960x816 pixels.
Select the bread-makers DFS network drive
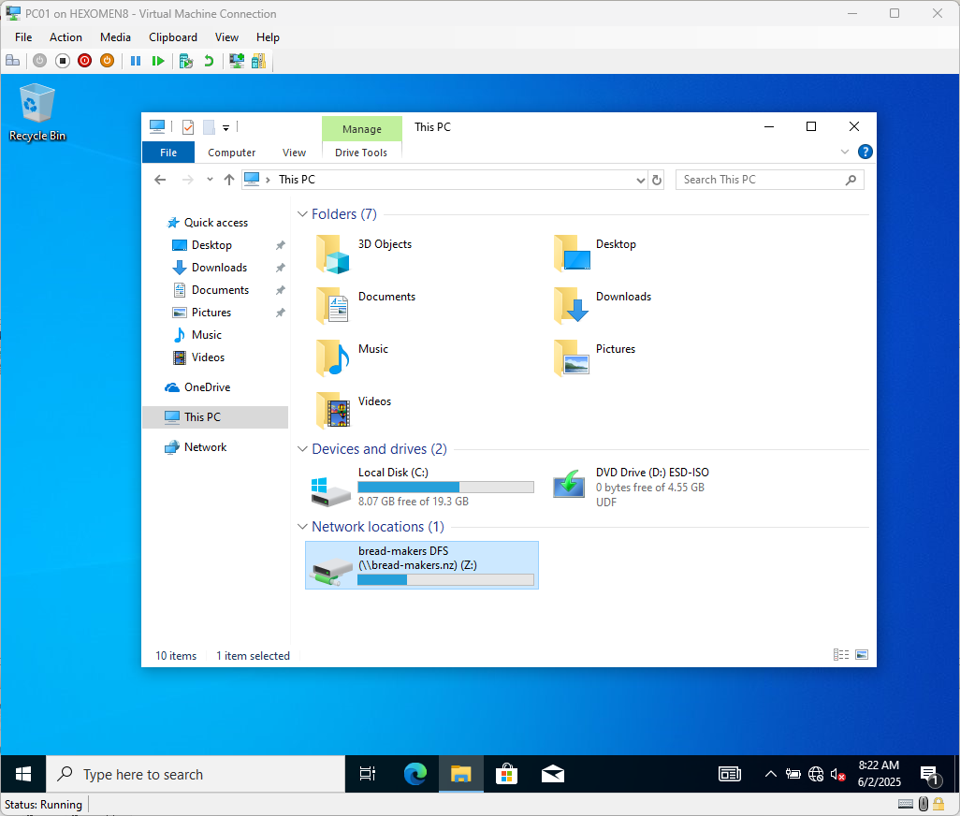tap(422, 565)
